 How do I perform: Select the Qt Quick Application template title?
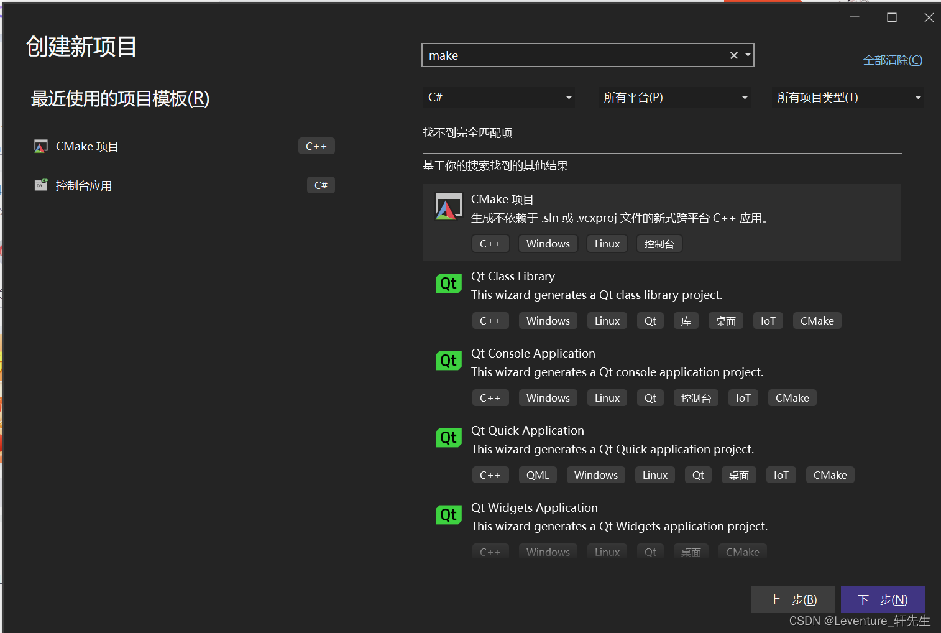[x=527, y=430]
